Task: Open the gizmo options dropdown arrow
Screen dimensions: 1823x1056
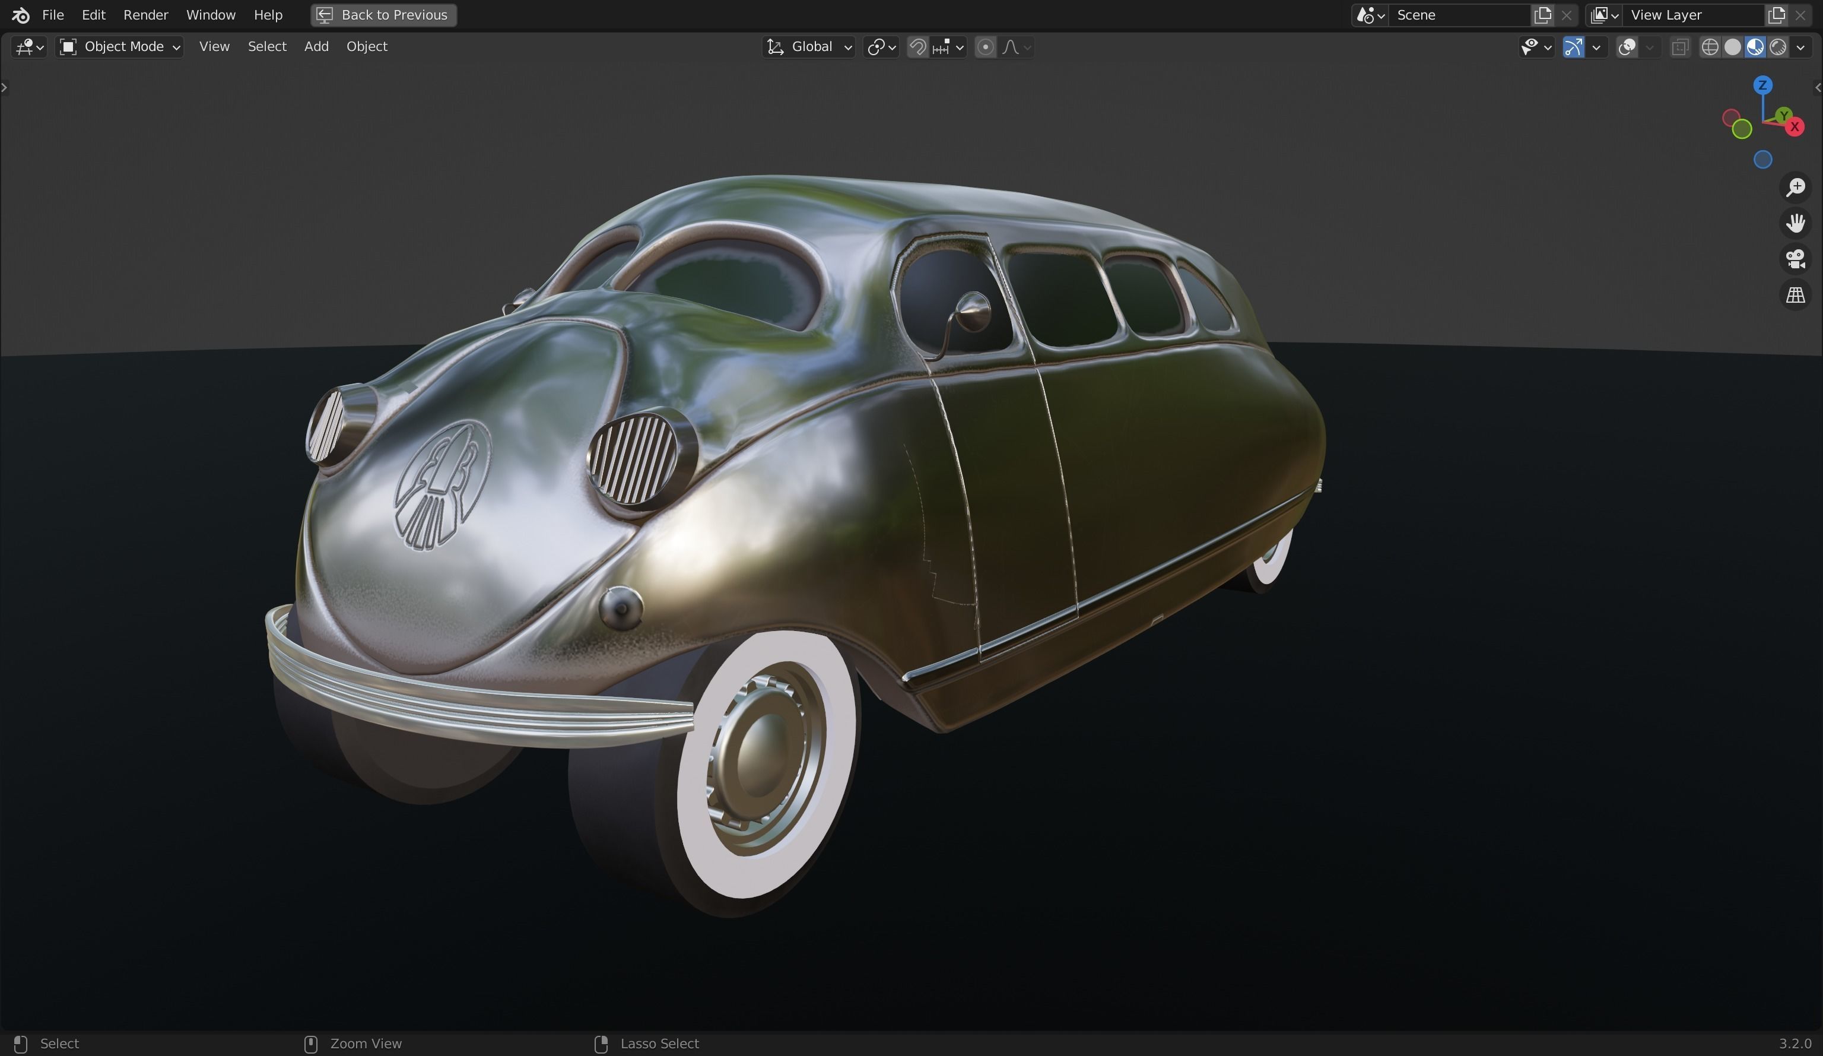Action: coord(1596,47)
